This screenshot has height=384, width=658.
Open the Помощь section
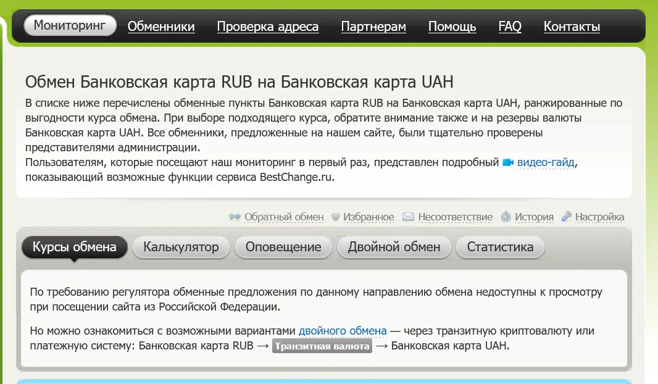452,27
